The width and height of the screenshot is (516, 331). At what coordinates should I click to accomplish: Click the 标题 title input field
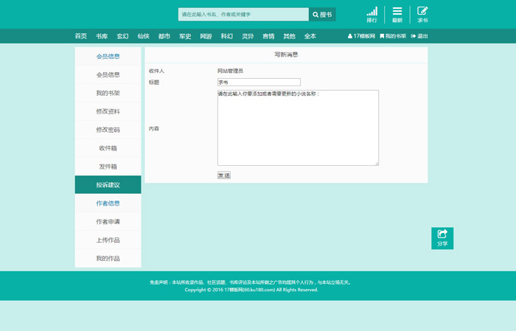tap(259, 83)
